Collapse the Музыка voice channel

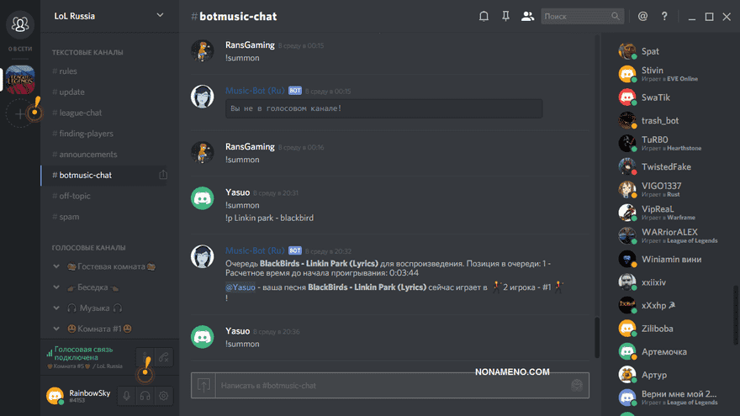click(56, 308)
